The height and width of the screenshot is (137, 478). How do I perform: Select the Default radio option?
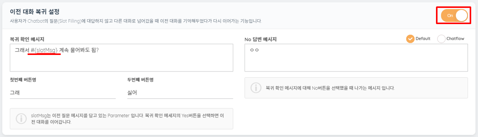coord(410,39)
